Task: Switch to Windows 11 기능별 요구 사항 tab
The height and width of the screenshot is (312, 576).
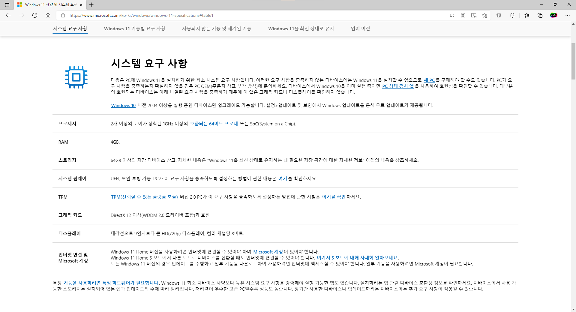Action: coord(135,28)
